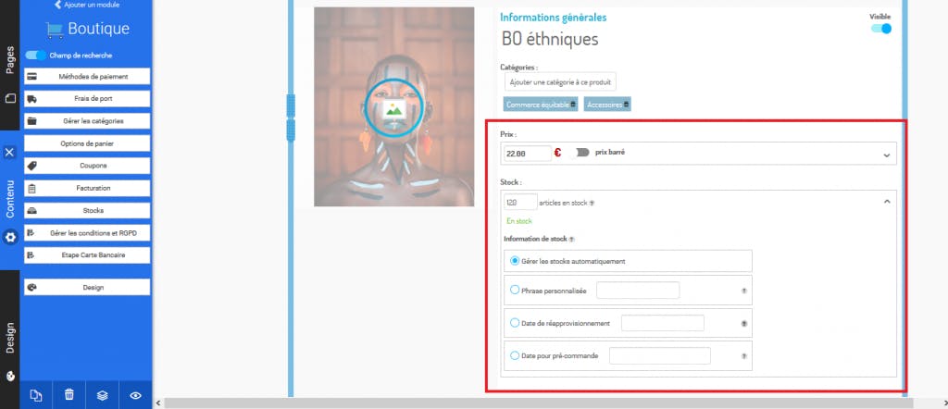This screenshot has height=409, width=948.
Task: Click the stock quantity field showing 120
Action: click(x=520, y=203)
